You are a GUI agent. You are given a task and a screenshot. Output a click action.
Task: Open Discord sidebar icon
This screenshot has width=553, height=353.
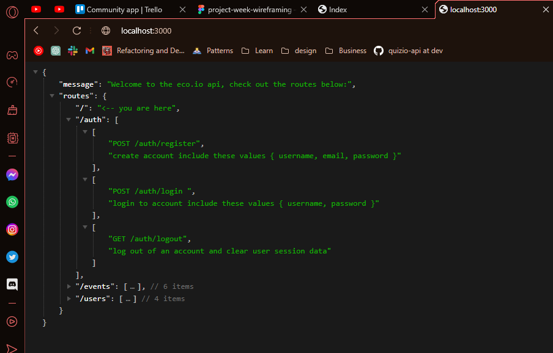12,285
